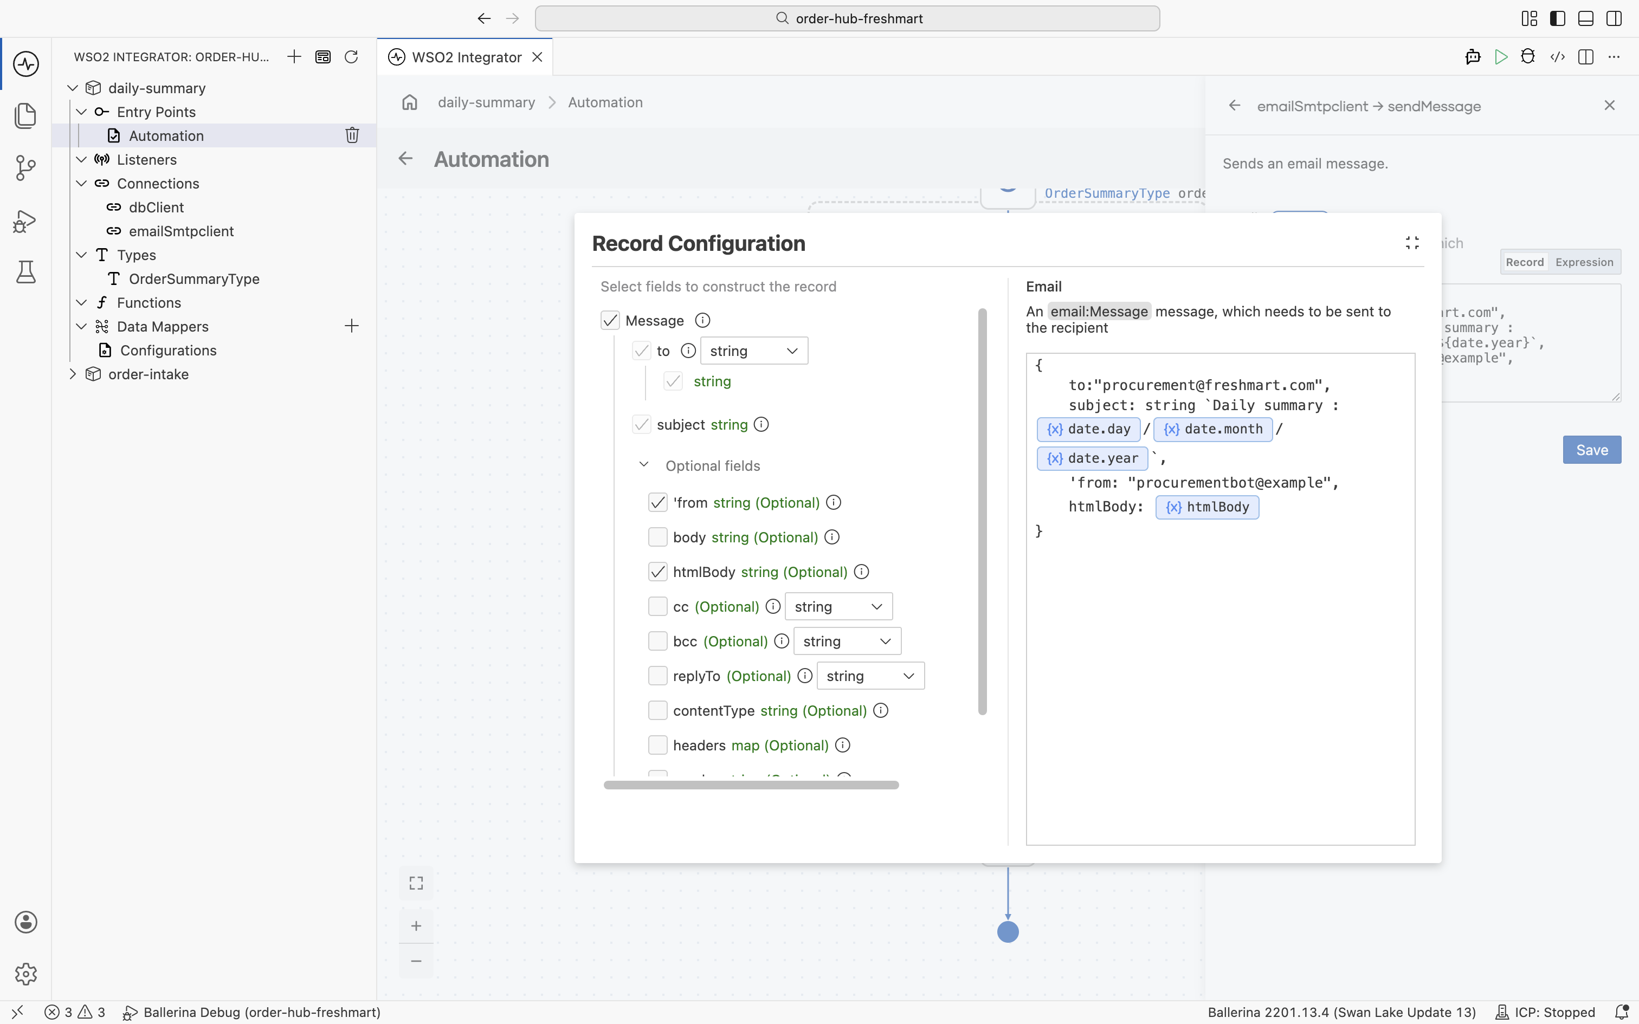Go to home icon in breadcrumb
This screenshot has width=1639, height=1024.
[x=410, y=102]
